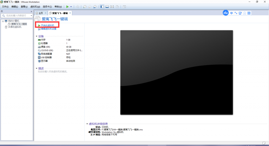Click the disc icon beside CD/DVD (IDE)
This screenshot has width=269, height=146.
point(39,50)
